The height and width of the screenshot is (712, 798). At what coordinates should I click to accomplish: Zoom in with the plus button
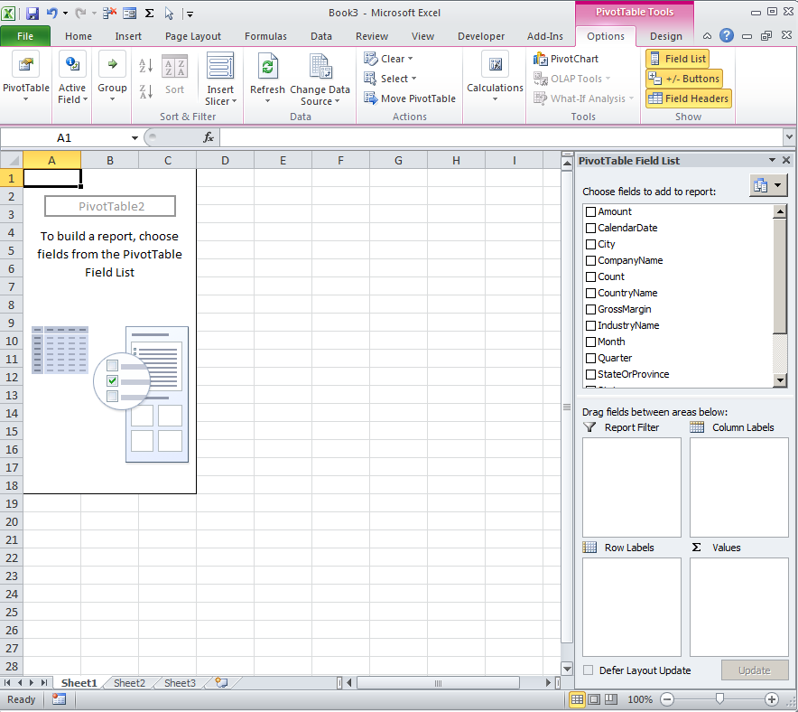(x=772, y=699)
